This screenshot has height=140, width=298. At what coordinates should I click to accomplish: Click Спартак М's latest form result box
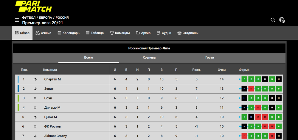pos(245,79)
